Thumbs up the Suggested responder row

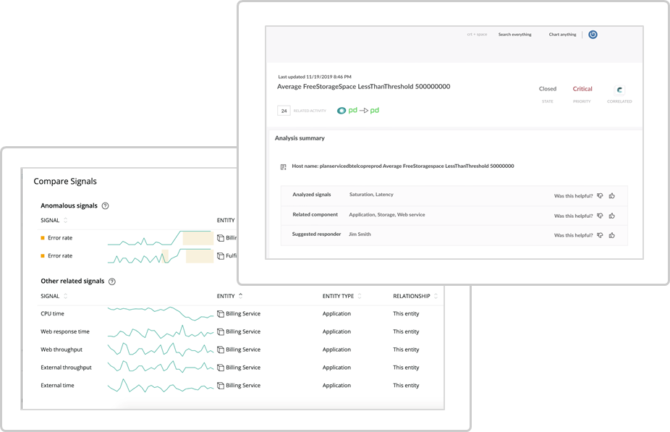click(x=612, y=235)
